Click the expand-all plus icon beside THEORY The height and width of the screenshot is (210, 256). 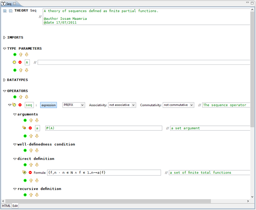coord(5,11)
